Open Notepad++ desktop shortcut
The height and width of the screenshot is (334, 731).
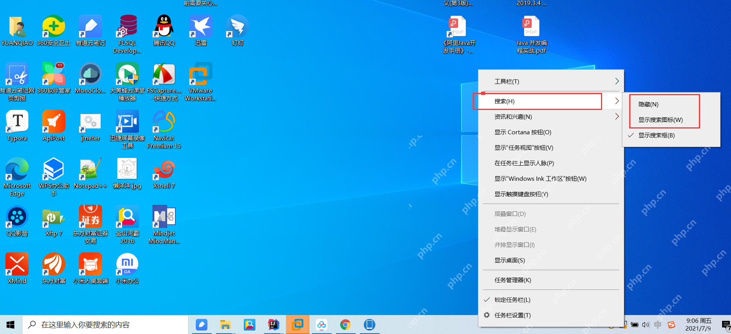[91, 169]
